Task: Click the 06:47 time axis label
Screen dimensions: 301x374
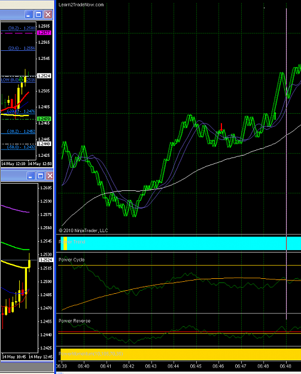Action: (x=241, y=366)
